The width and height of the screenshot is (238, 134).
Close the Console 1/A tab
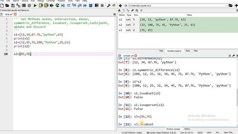point(136,55)
